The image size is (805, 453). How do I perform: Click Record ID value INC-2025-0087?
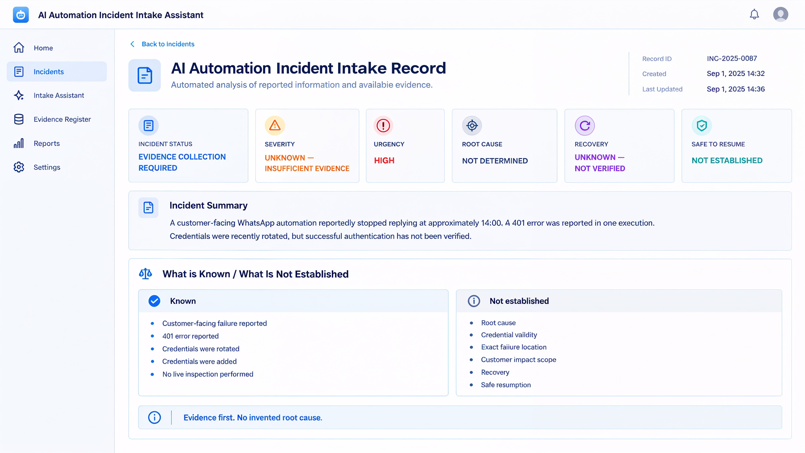pos(732,58)
